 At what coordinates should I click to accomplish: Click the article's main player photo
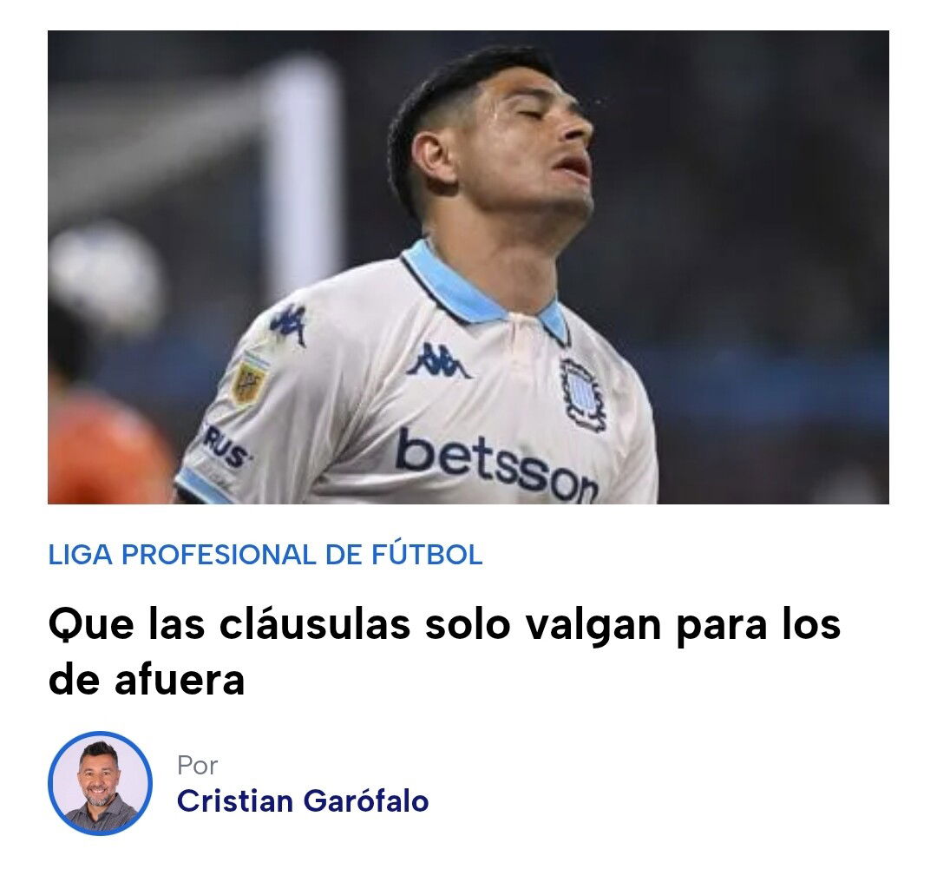[x=468, y=267]
